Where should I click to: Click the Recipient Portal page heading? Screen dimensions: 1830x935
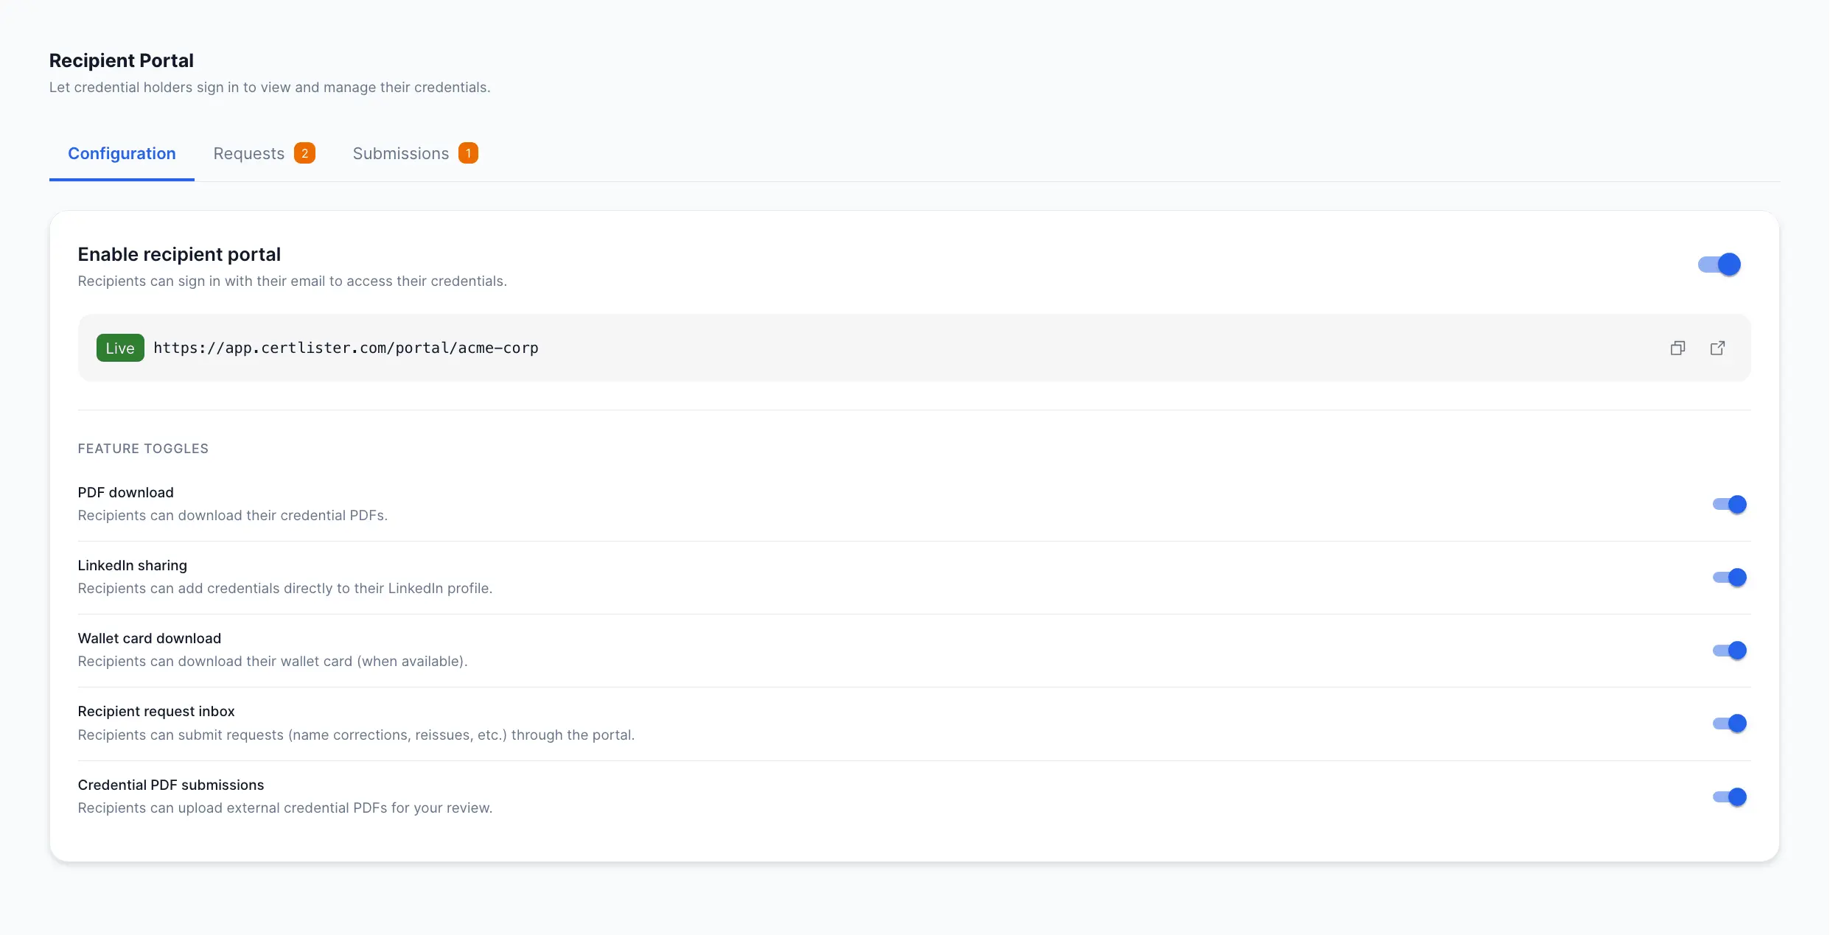[x=121, y=60]
